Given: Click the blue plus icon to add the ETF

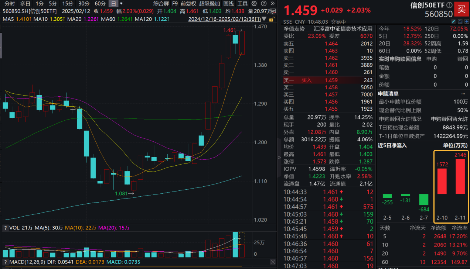Looking at the screenshot, I should click(x=467, y=21).
